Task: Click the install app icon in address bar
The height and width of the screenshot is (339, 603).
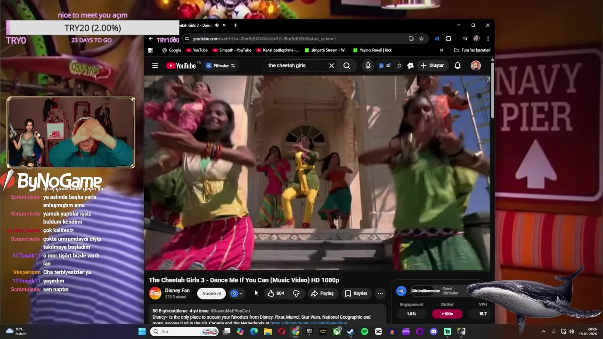Action: (x=411, y=39)
